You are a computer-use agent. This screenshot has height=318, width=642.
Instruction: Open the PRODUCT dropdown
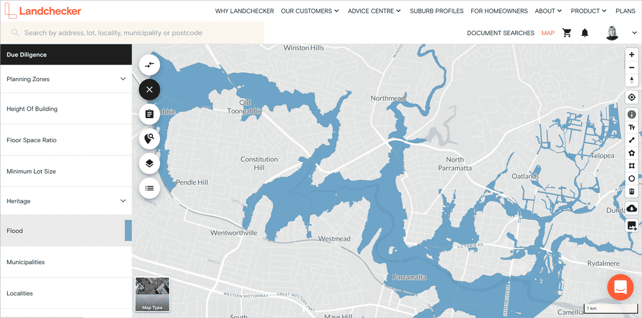click(x=588, y=11)
